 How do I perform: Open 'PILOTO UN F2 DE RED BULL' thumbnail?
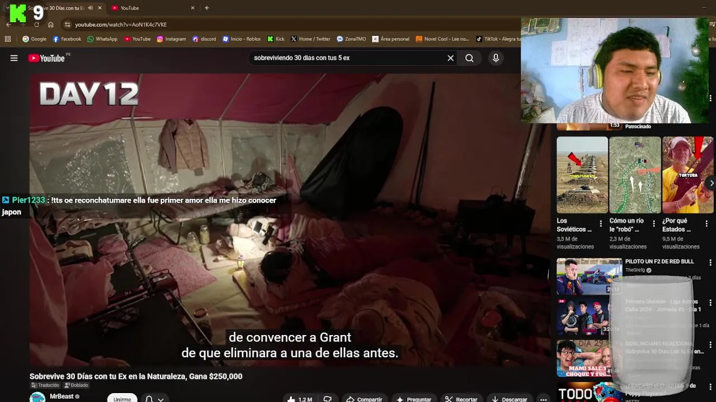[x=589, y=276]
